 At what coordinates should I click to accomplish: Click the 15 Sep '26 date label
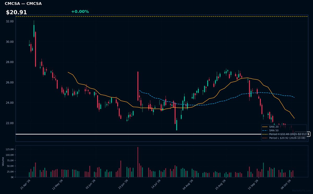254,184
